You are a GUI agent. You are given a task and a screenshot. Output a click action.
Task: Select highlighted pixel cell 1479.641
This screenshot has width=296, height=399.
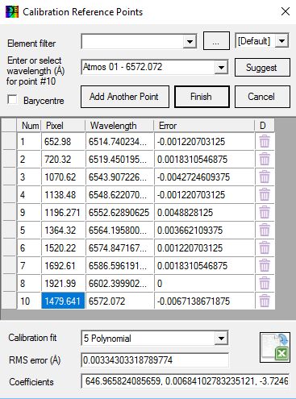pyautogui.click(x=63, y=301)
